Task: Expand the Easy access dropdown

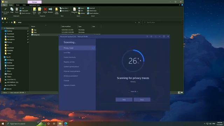Action: pos(65,11)
